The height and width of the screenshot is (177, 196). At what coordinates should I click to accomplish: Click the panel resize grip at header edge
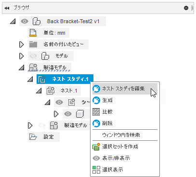click(x=192, y=8)
